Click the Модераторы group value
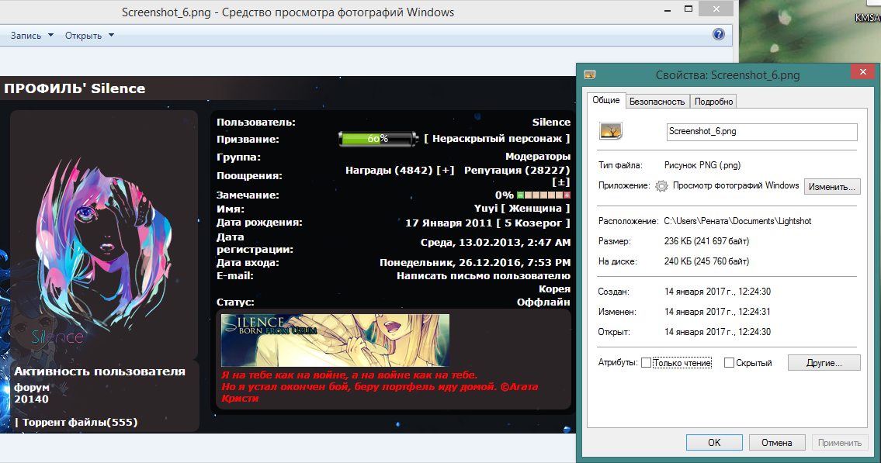The image size is (881, 463). pos(538,157)
